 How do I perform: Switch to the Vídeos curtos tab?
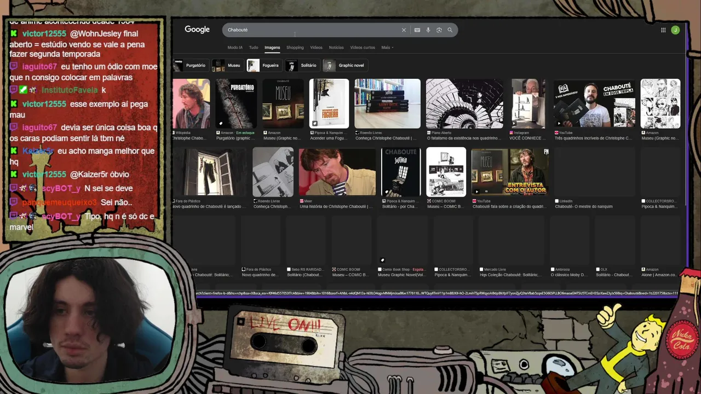(x=363, y=48)
